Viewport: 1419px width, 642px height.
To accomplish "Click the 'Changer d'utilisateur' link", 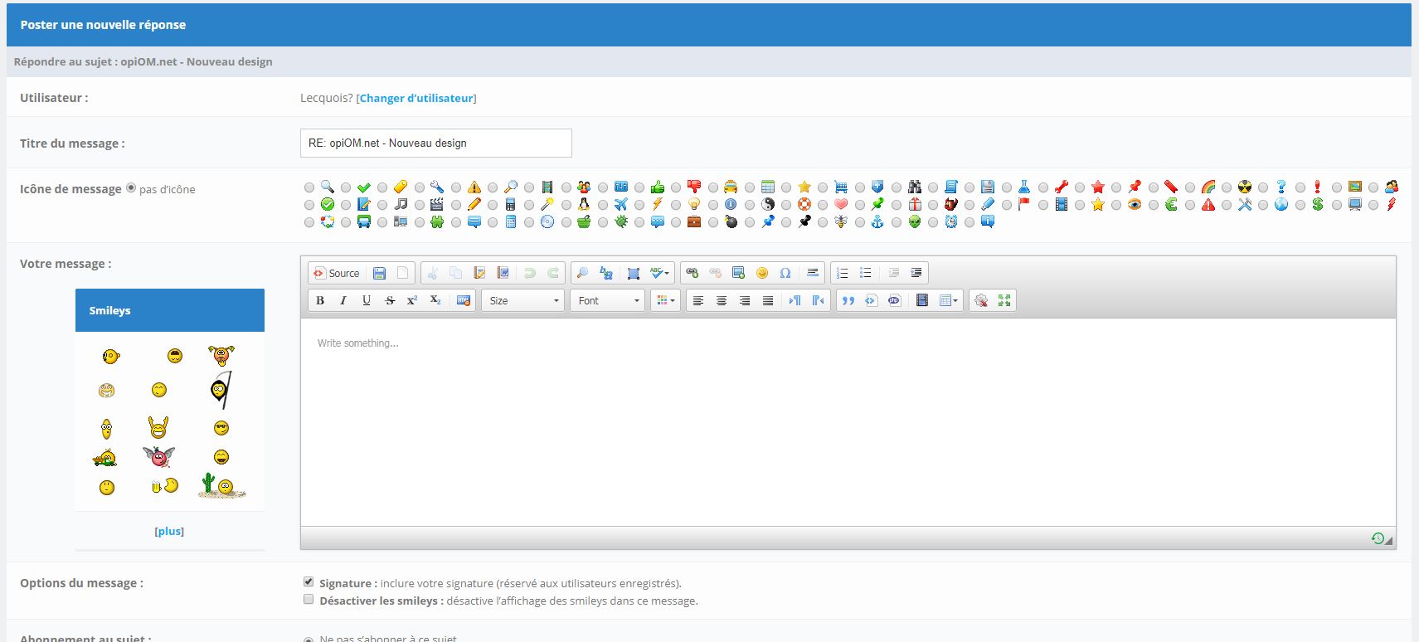I will [x=416, y=98].
